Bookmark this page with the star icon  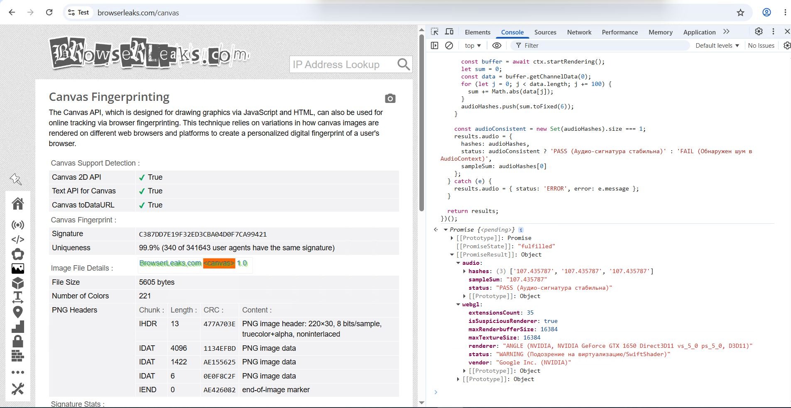(740, 12)
